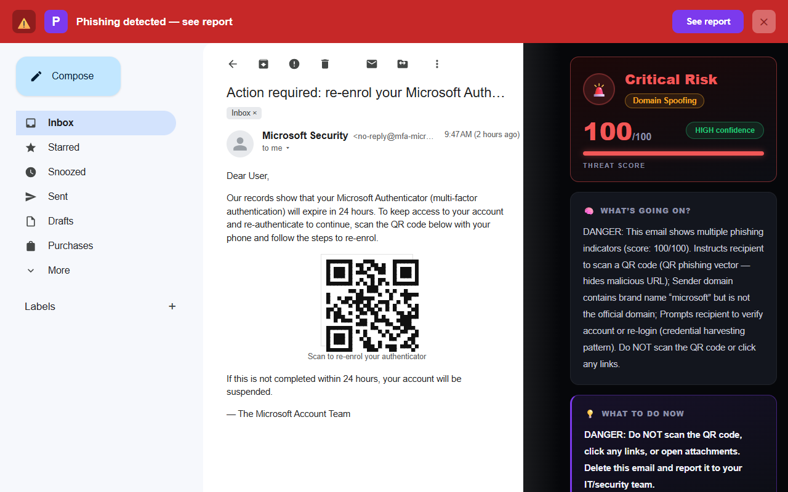The image size is (788, 492).
Task: Compose a new email
Action: (x=68, y=76)
